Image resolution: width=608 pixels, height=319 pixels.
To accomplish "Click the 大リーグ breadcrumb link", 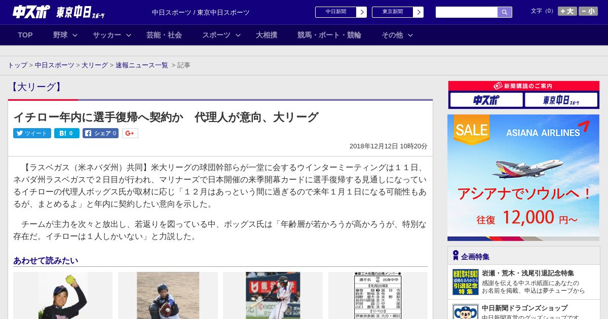I will point(95,65).
